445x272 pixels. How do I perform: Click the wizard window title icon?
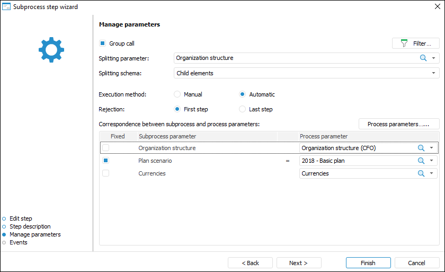click(x=6, y=7)
